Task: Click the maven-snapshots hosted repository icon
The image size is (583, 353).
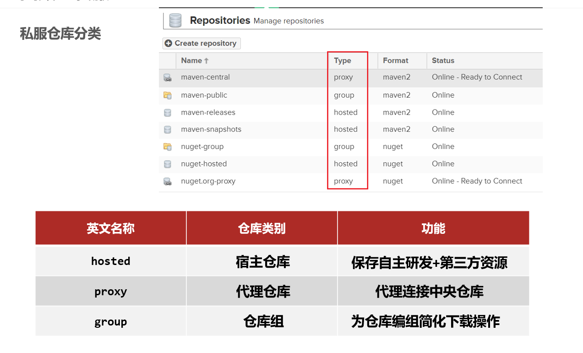Action: pyautogui.click(x=168, y=130)
